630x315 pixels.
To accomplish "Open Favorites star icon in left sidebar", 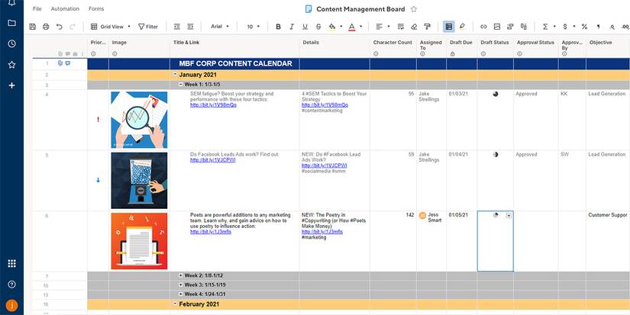I will point(11,65).
